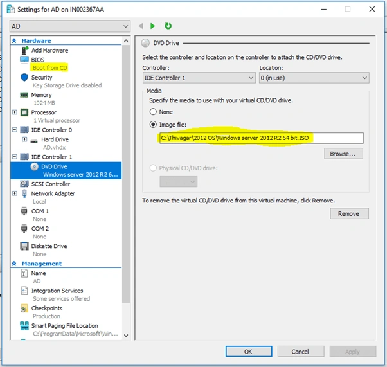Click the hardware tree scrollbar thumb
Screen dimensions: 387x367
126,174
